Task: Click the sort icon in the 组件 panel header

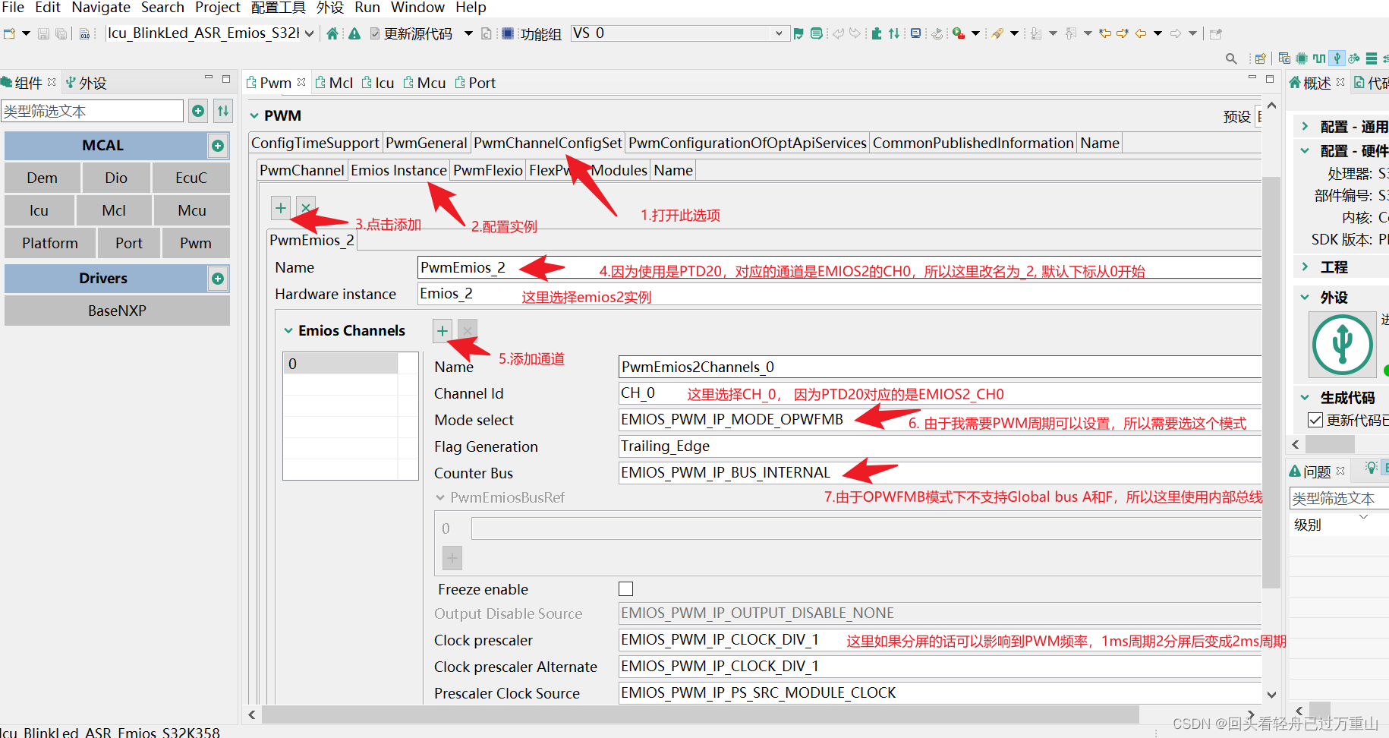Action: (x=222, y=110)
